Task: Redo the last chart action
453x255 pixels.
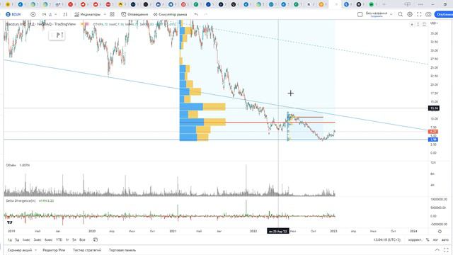Action: tap(206, 14)
